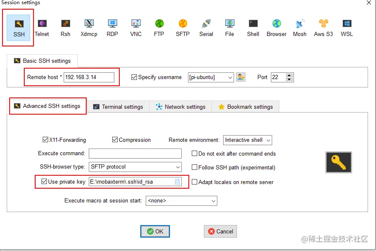Screen dimensions: 376x251
Task: Select the Serial session type
Action: tap(206, 28)
